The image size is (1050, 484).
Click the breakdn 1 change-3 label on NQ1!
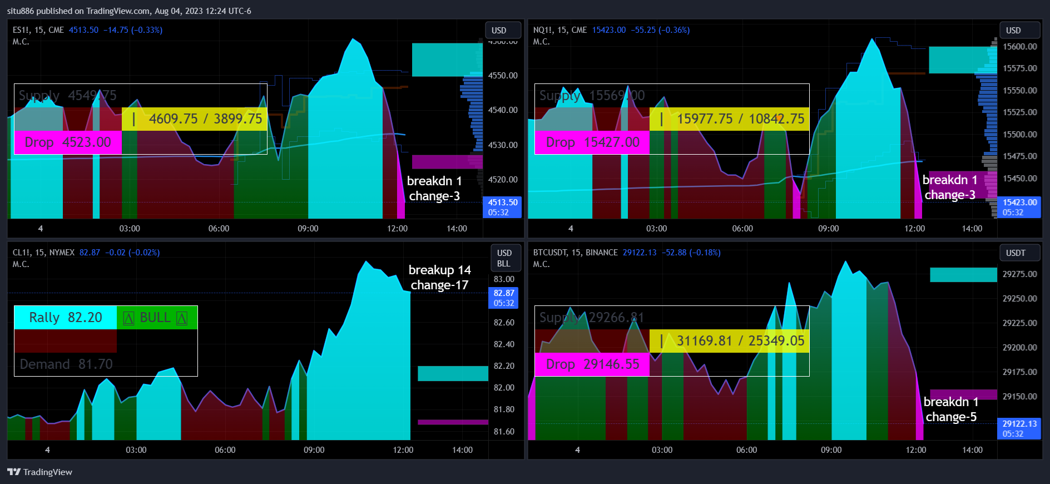point(950,187)
